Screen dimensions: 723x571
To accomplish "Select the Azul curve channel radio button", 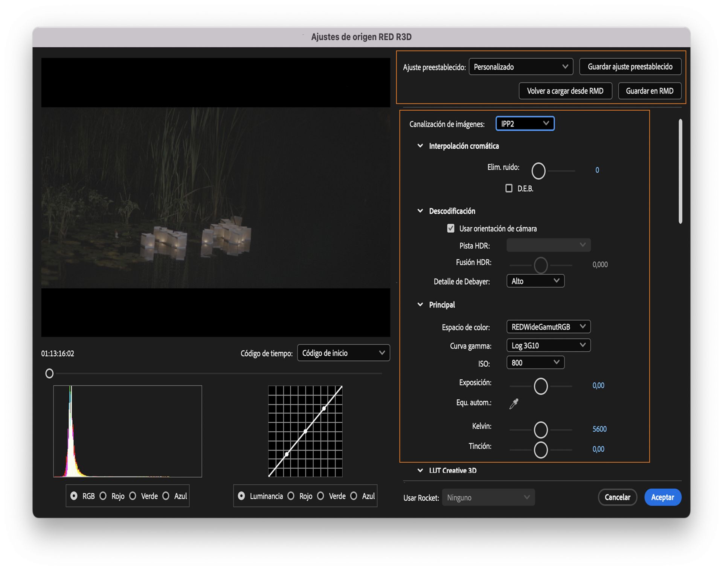I will coord(354,496).
